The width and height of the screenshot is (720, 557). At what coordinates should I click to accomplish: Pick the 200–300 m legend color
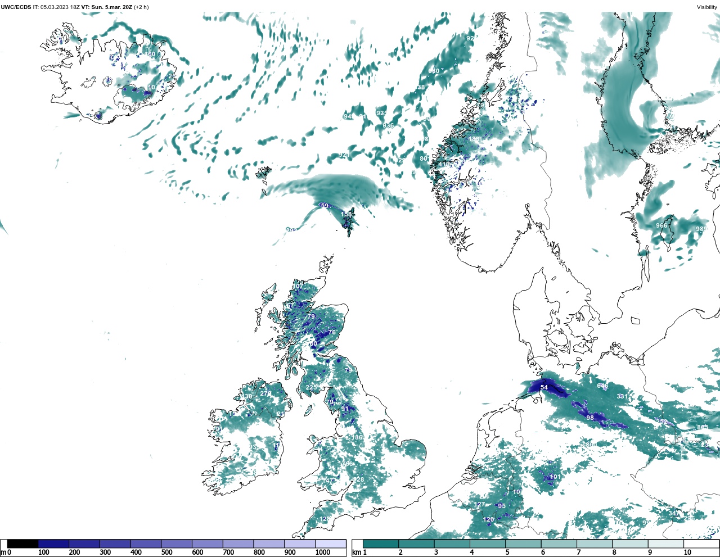pyautogui.click(x=84, y=544)
